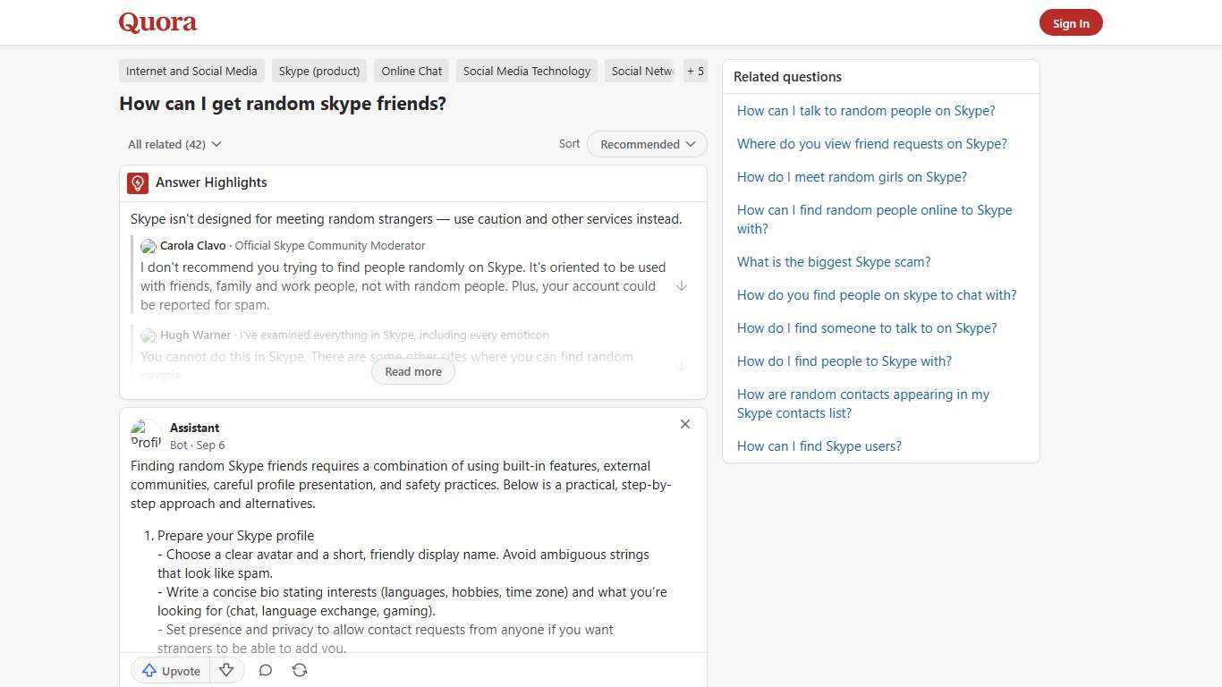The height and width of the screenshot is (687, 1222).
Task: Click the Read more button
Action: coord(412,371)
